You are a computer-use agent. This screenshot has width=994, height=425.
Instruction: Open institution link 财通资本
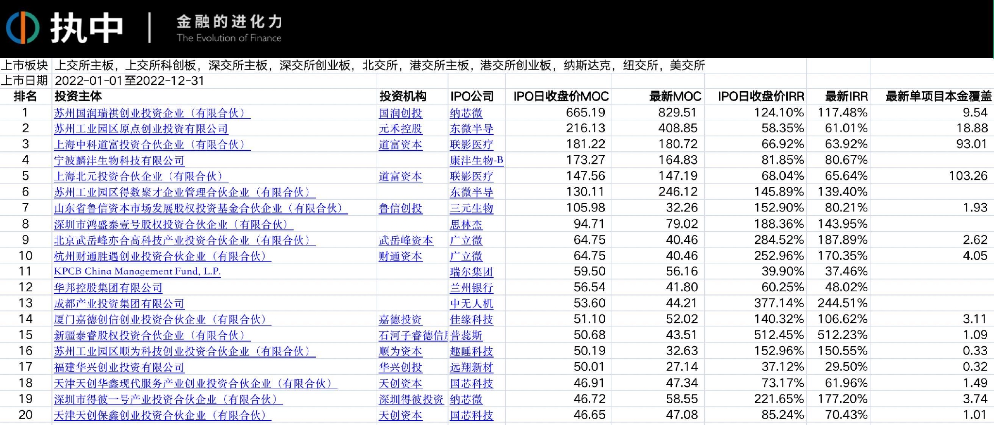[x=400, y=257]
